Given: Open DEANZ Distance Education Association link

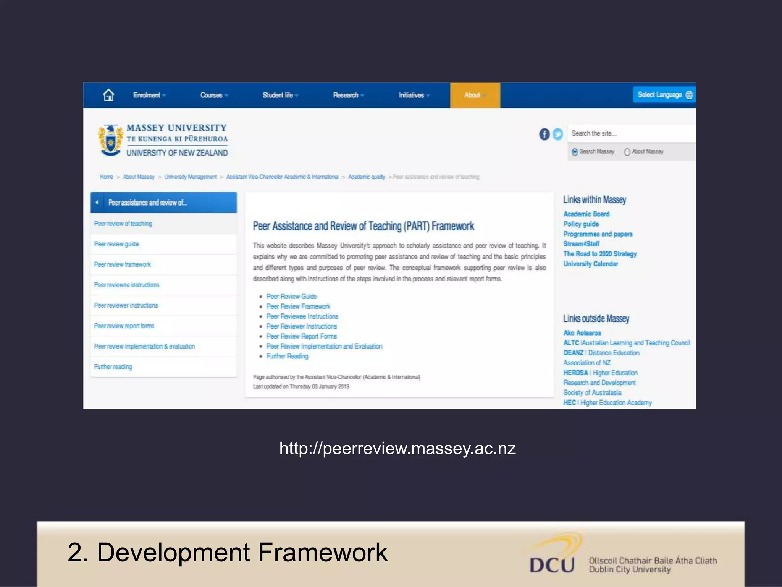Looking at the screenshot, I should click(x=601, y=358).
